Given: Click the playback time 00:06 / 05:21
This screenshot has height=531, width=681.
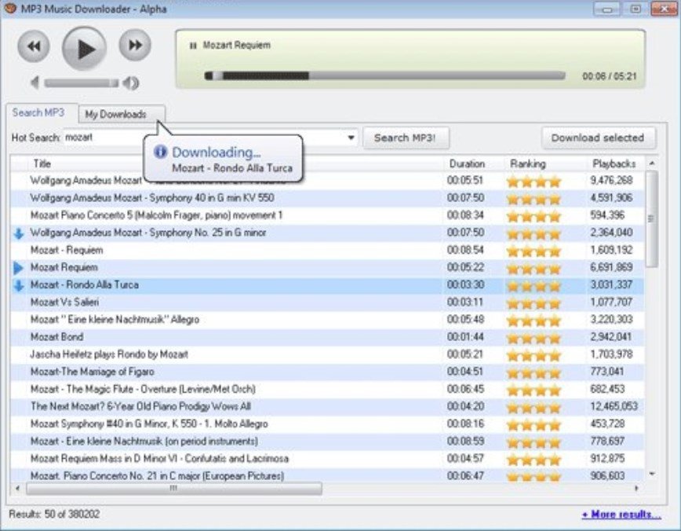Looking at the screenshot, I should 610,76.
